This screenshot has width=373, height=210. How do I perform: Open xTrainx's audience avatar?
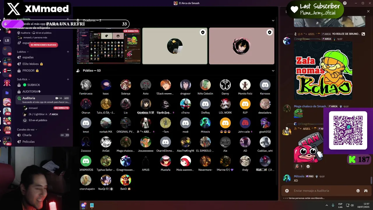(x=185, y=104)
